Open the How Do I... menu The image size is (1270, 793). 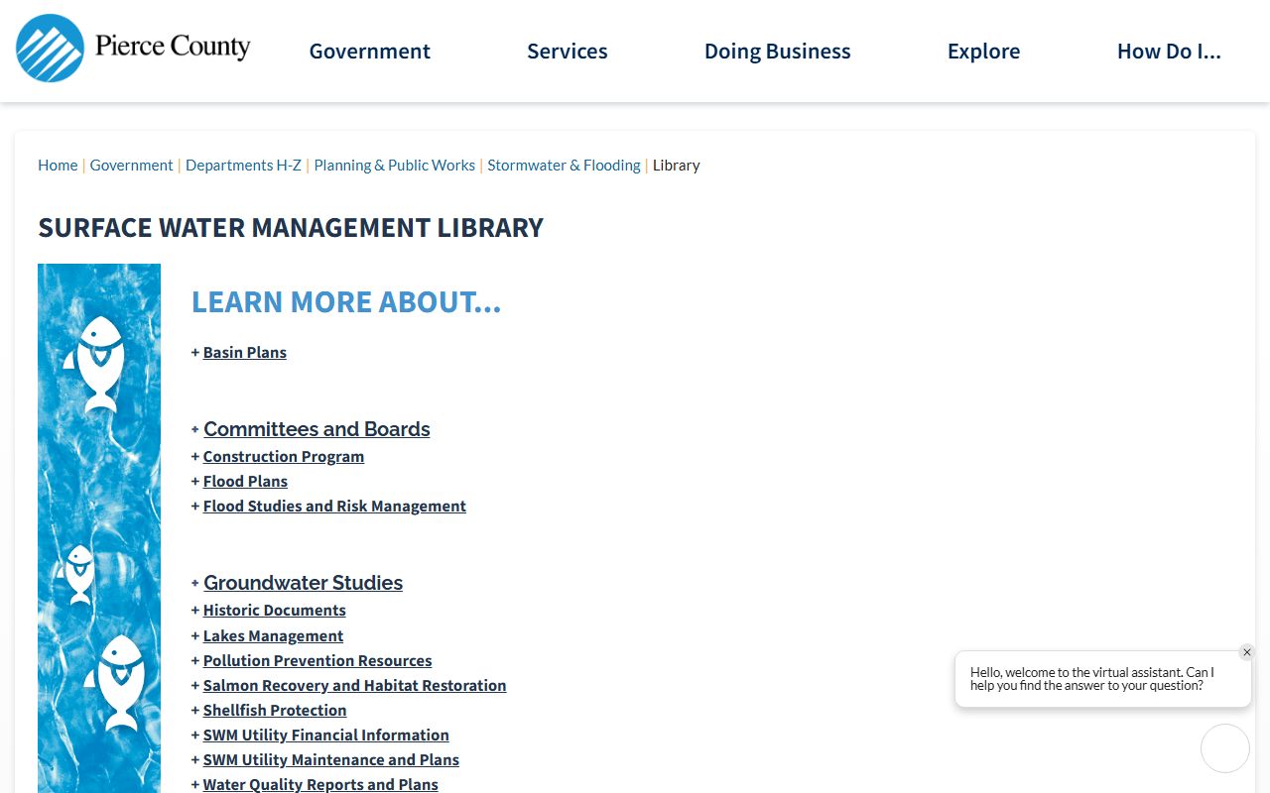tap(1169, 52)
